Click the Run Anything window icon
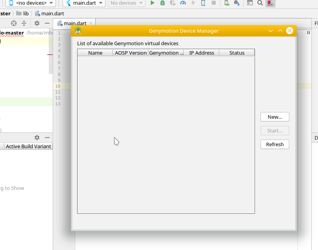 tap(250, 3)
